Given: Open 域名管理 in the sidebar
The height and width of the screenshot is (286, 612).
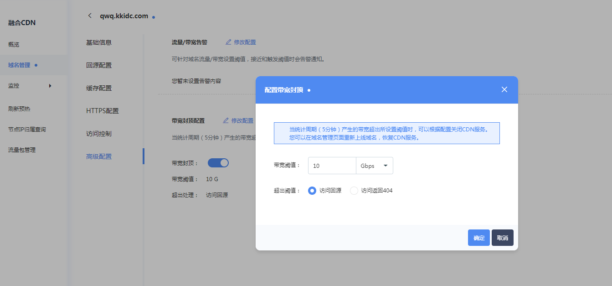Looking at the screenshot, I should pos(19,65).
